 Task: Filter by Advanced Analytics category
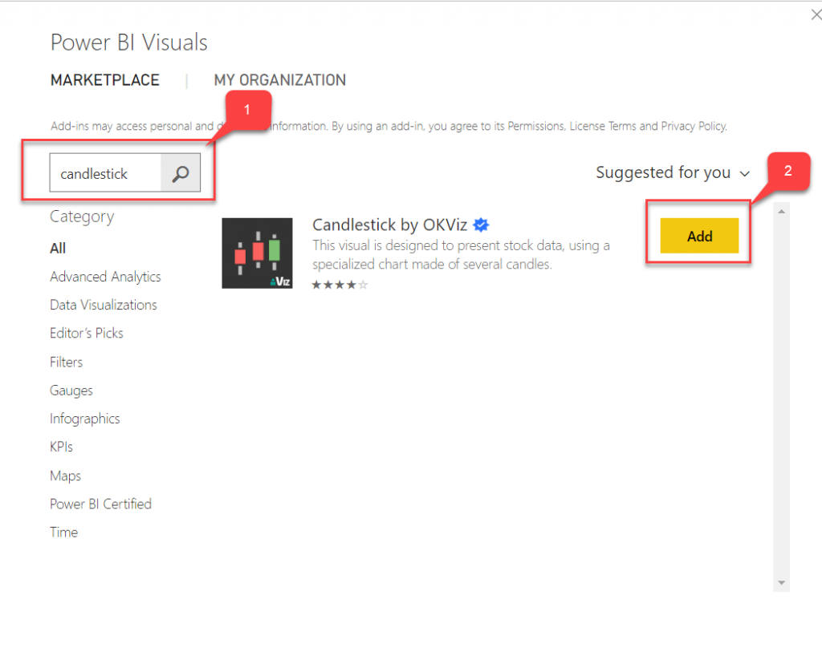point(105,277)
